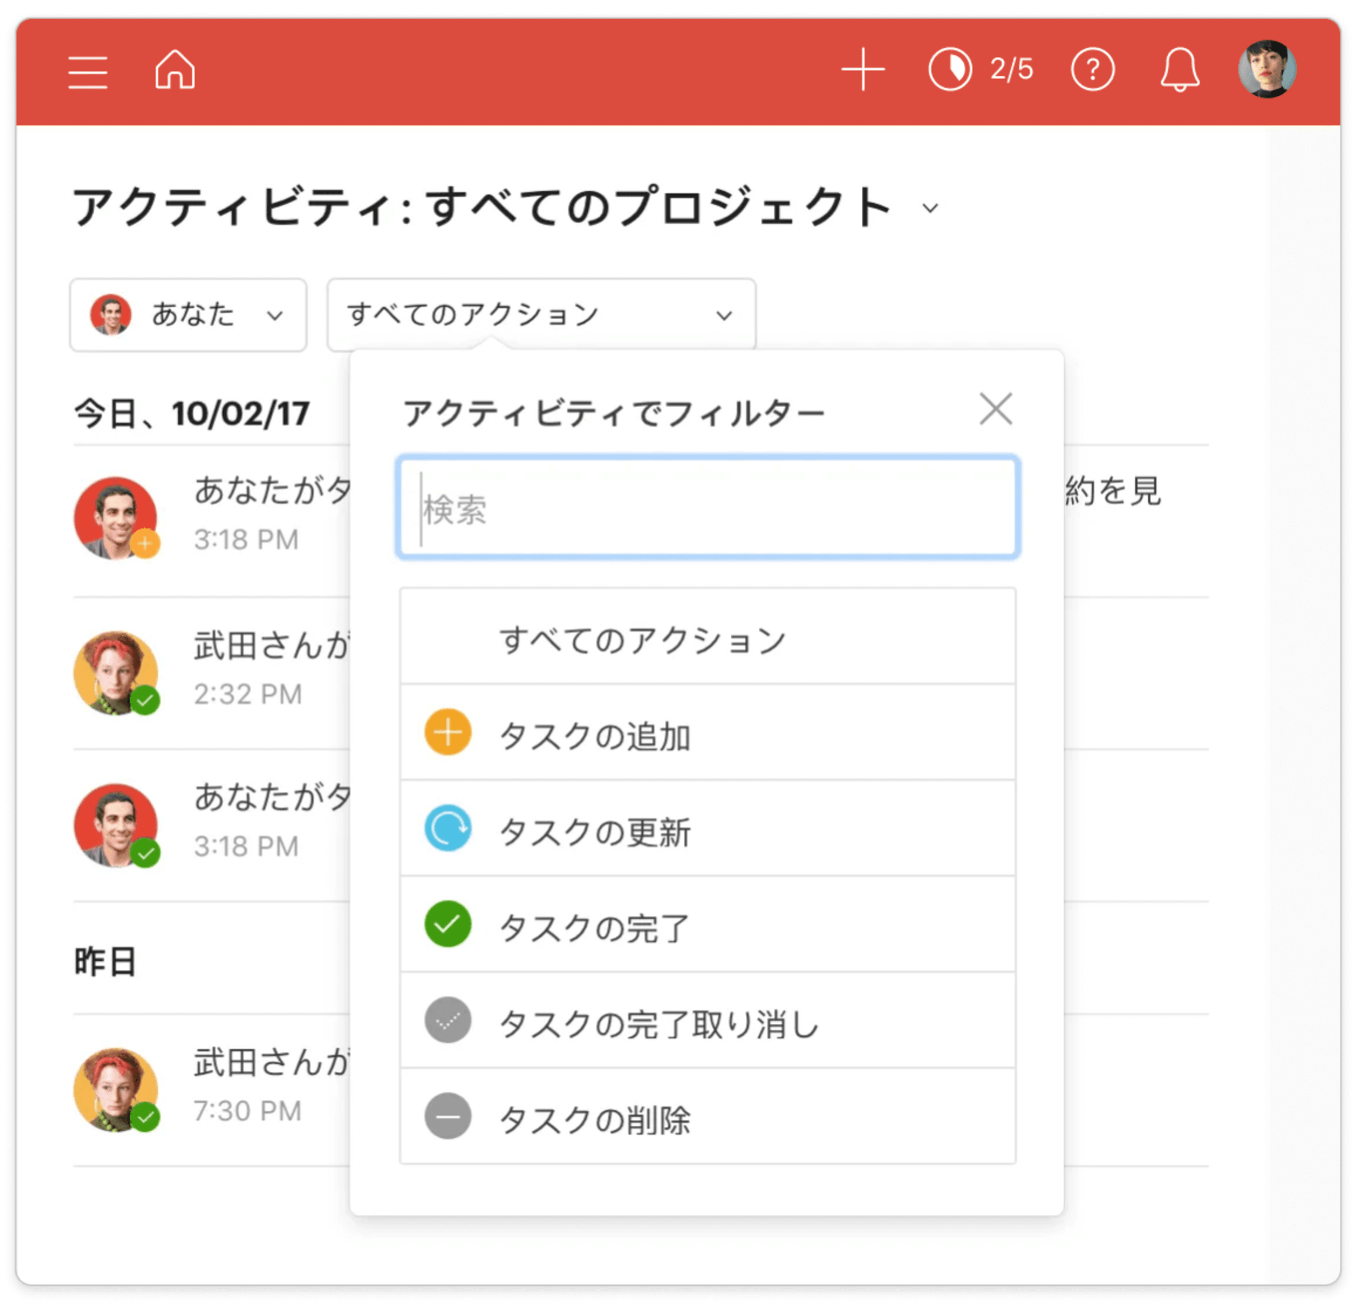Image resolution: width=1359 pixels, height=1315 pixels.
Task: Click the blue refresh タスクの更新 icon
Action: coord(448,829)
